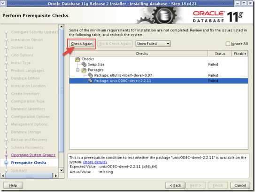
Task: Select the Packages tree row
Action: [159, 70]
